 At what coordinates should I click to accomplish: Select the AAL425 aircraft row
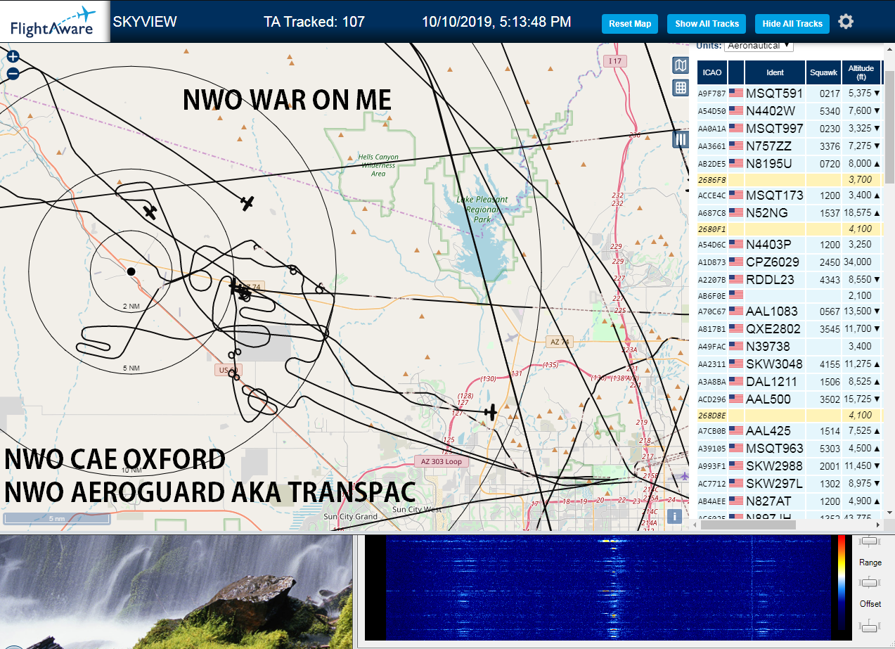tap(789, 430)
